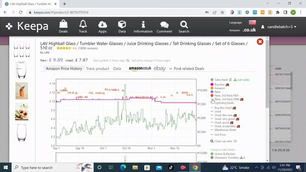306x172 pixels.
Task: Toggle the Amazon price line
Action: click(x=218, y=88)
